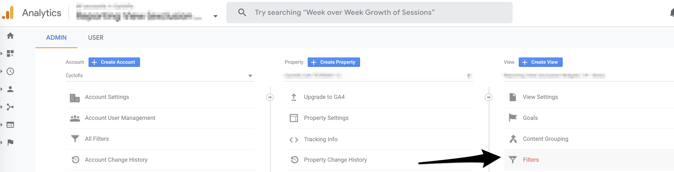
Task: Open the account view selector dropdown arrow
Action: [215, 16]
